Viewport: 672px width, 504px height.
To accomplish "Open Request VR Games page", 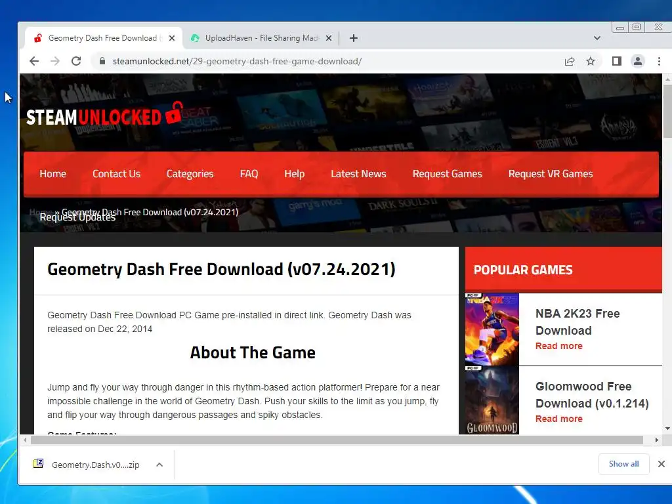I will coord(551,173).
